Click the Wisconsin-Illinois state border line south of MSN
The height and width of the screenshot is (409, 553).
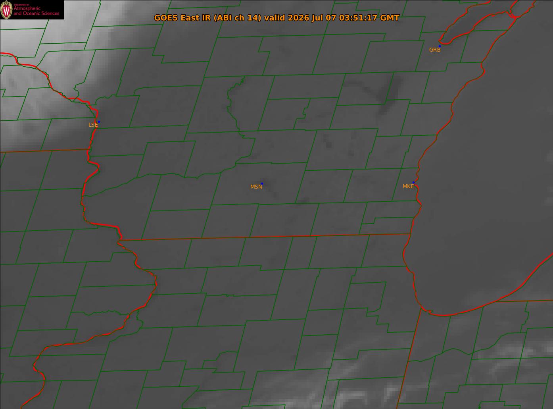[265, 237]
